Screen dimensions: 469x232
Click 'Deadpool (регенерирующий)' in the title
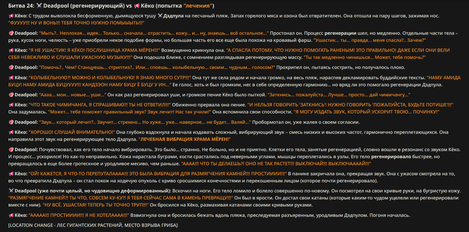click(x=84, y=6)
